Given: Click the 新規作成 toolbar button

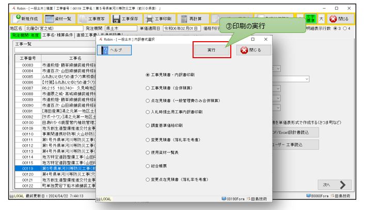Looking at the screenshot, I should coord(26,19).
